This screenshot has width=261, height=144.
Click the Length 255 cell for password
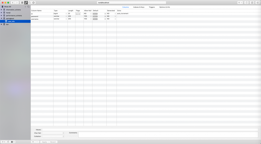[72, 16]
